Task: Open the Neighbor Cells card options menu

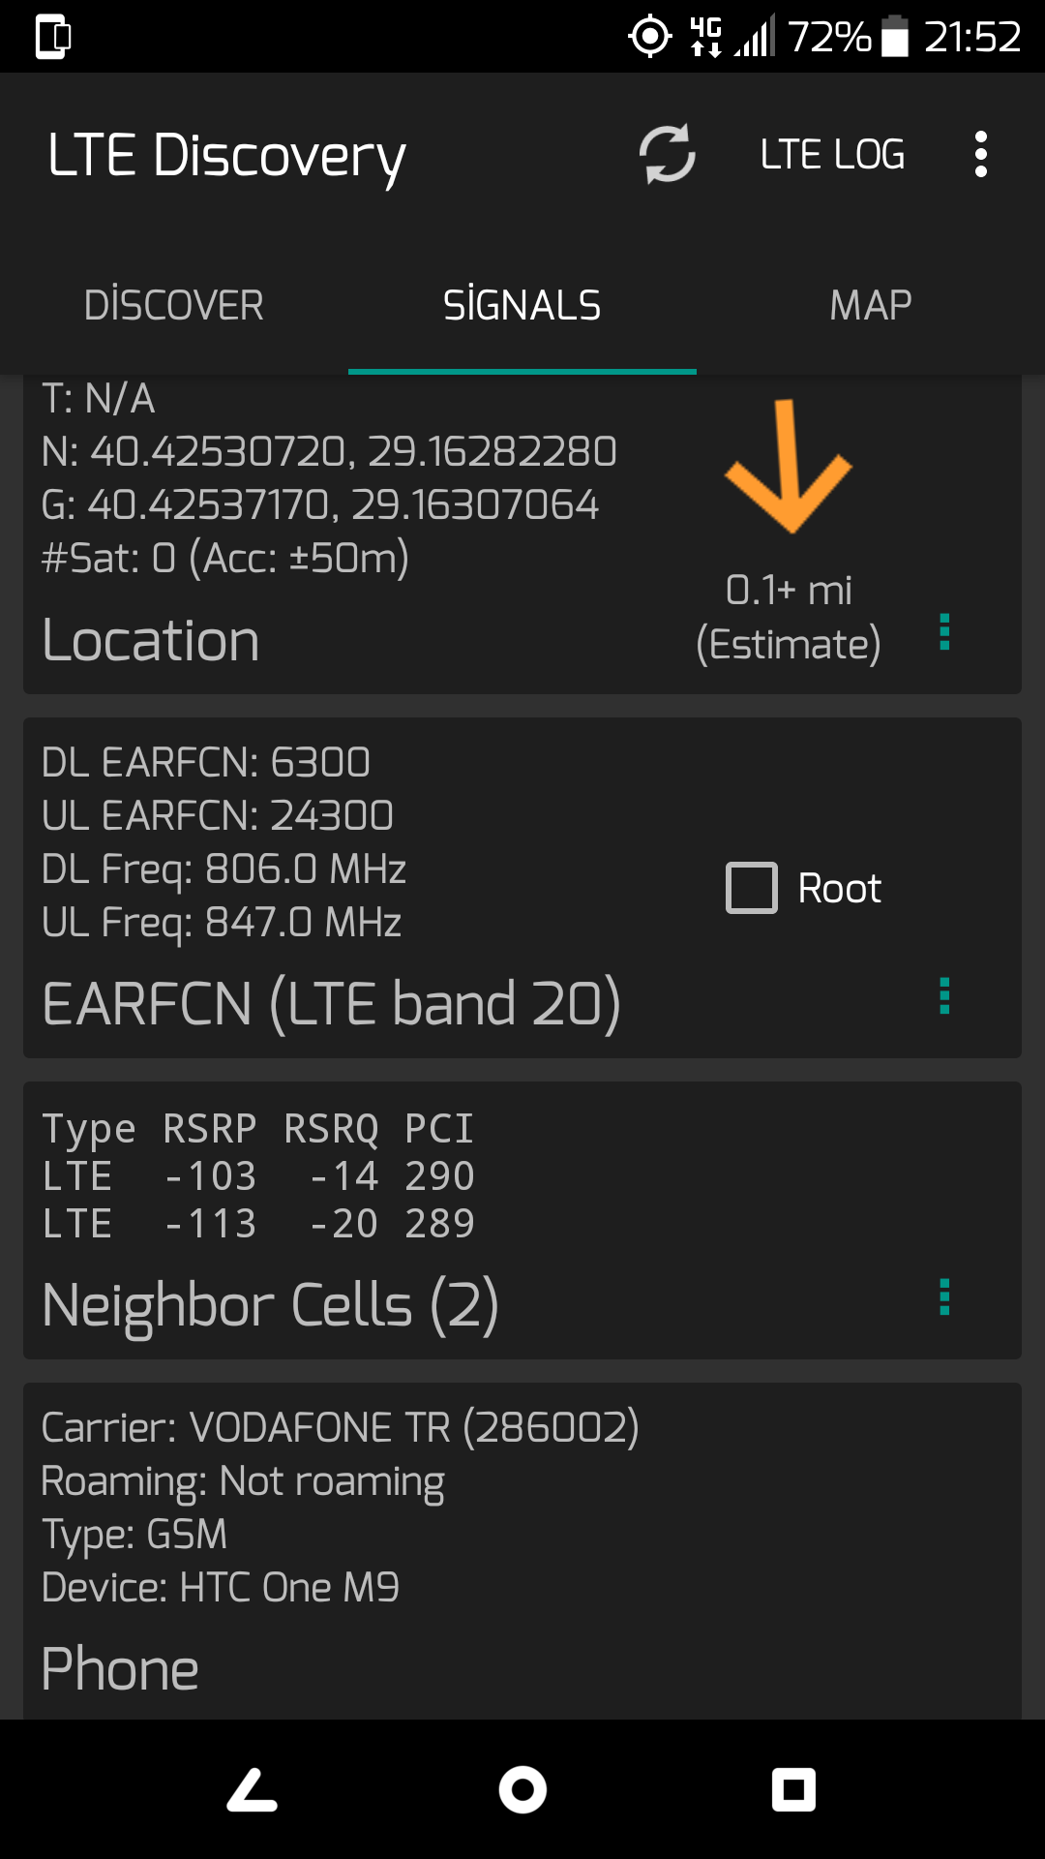Action: 944,1297
